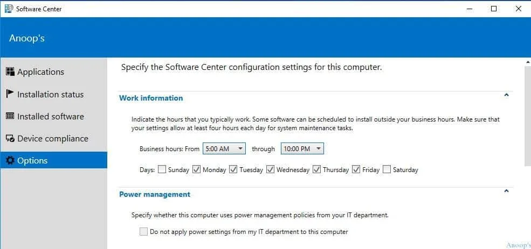
Task: Click the Installation status flag icon
Action: pyautogui.click(x=10, y=94)
